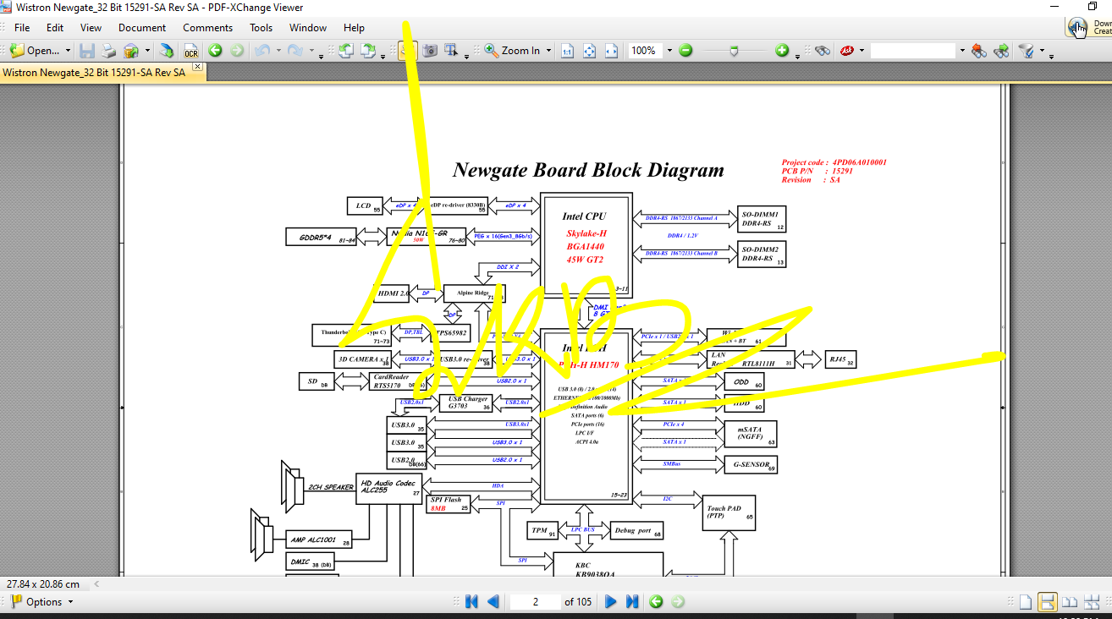
Task: Run OCR on the pages
Action: tap(191, 51)
